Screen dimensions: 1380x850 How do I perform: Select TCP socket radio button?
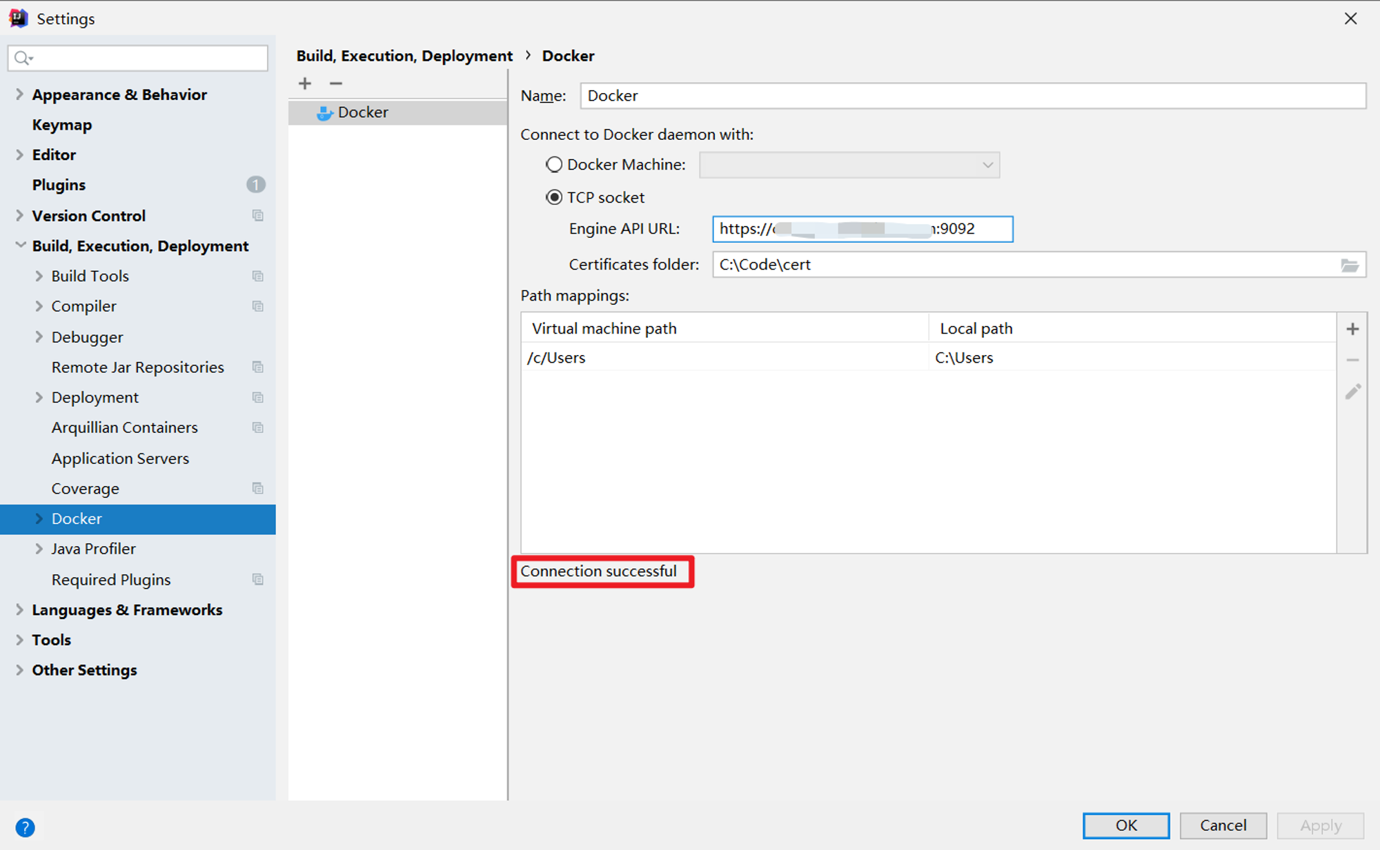554,197
